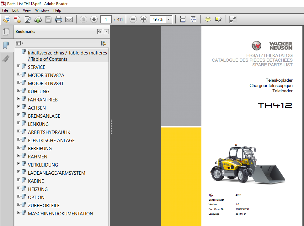Select the MASCHINENDOKUMENTATION bookmark
The width and height of the screenshot is (304, 226).
pyautogui.click(x=61, y=213)
